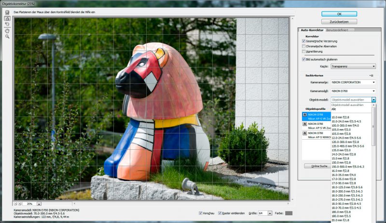This screenshot has height=223, width=386.
Task: Choose 18.0-125.0 mm f/3.8-5.6 lens
Action: tap(347, 187)
